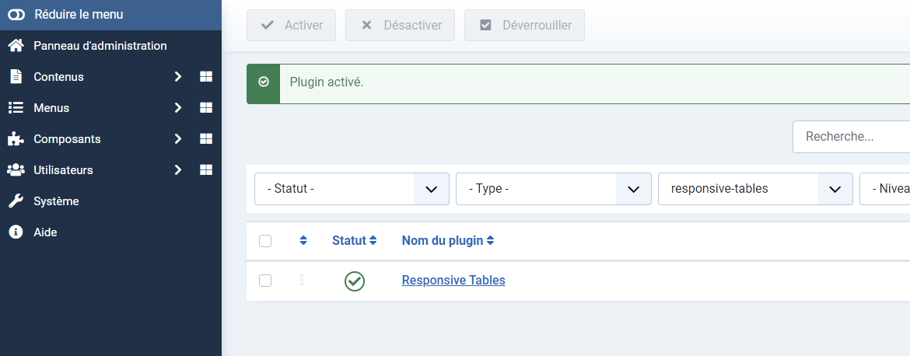
Task: Open the Aide sidebar item
Action: (45, 232)
